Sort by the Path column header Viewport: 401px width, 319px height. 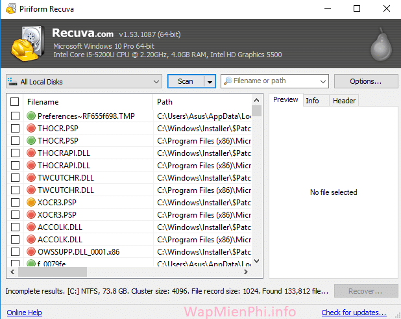click(x=202, y=102)
